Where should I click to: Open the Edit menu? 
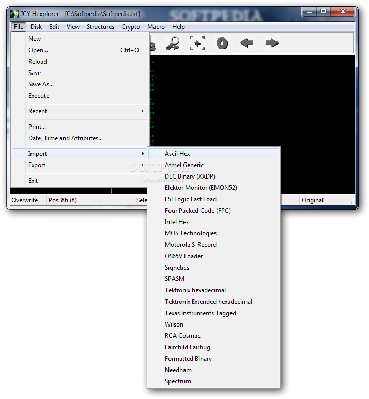pos(54,27)
